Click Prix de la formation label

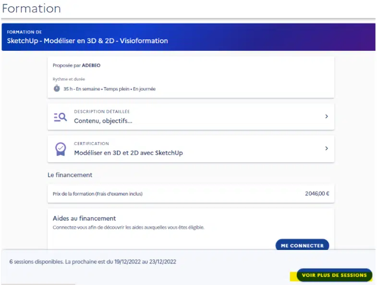coord(97,194)
